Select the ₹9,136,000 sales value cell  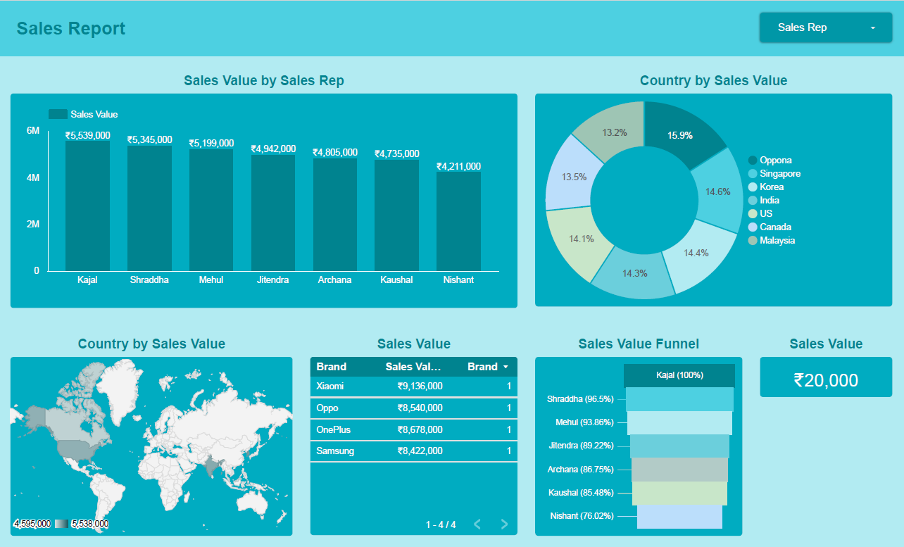click(x=420, y=386)
